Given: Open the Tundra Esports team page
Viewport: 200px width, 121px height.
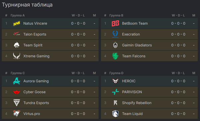Looking at the screenshot, I should (x=36, y=103).
